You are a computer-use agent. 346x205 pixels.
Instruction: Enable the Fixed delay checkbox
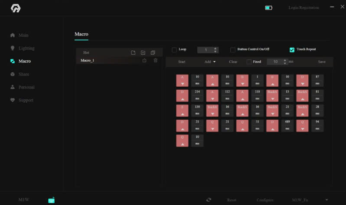pos(249,62)
